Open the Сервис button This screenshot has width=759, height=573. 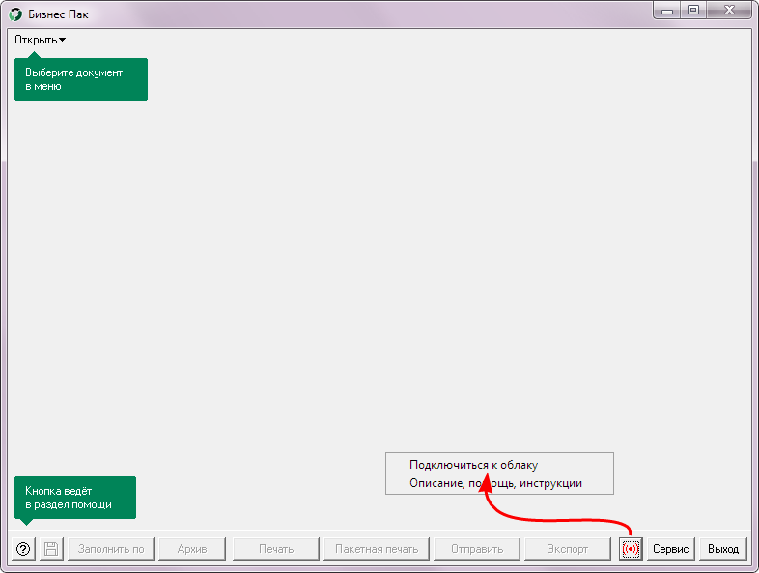coord(671,549)
